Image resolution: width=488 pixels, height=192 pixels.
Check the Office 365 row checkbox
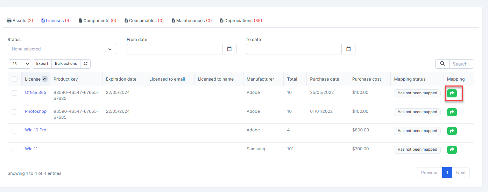click(14, 93)
